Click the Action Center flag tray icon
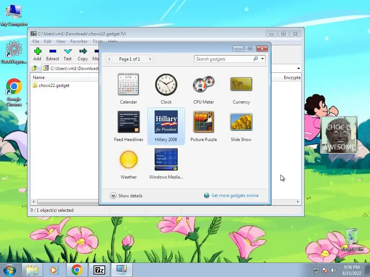 click(x=325, y=270)
